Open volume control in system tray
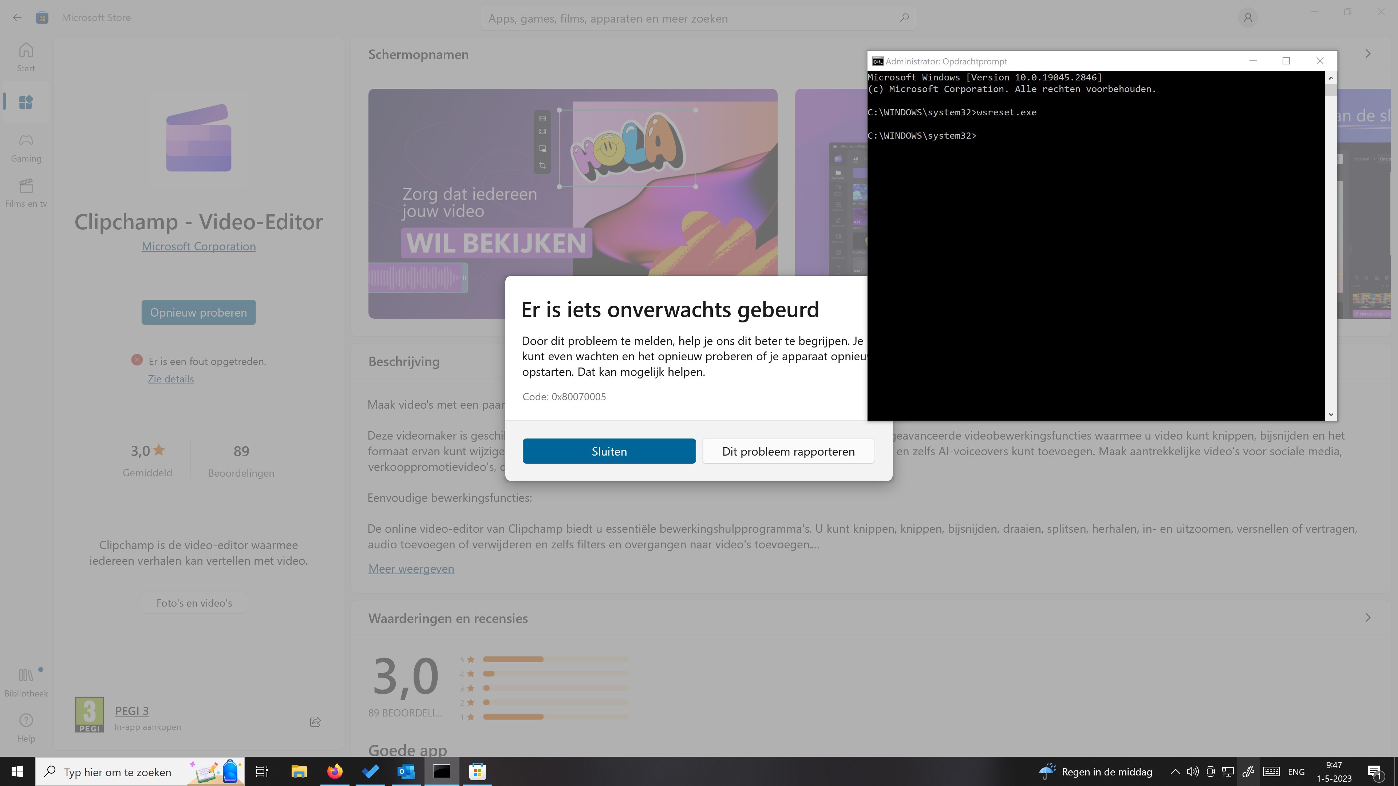 tap(1192, 771)
